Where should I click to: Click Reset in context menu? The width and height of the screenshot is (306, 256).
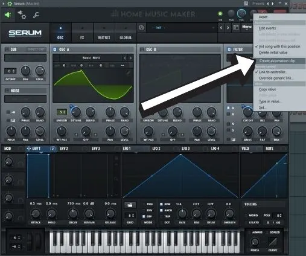(x=280, y=17)
